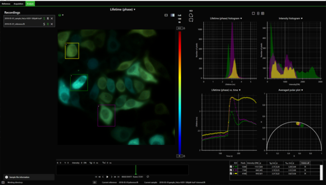Viewport: 326px width, 185px height.
Task: Open Lifetime (phase) vs. time dropdown
Action: pyautogui.click(x=226, y=90)
